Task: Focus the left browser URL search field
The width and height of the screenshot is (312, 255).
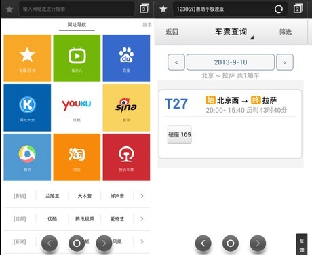Action: pos(77,9)
